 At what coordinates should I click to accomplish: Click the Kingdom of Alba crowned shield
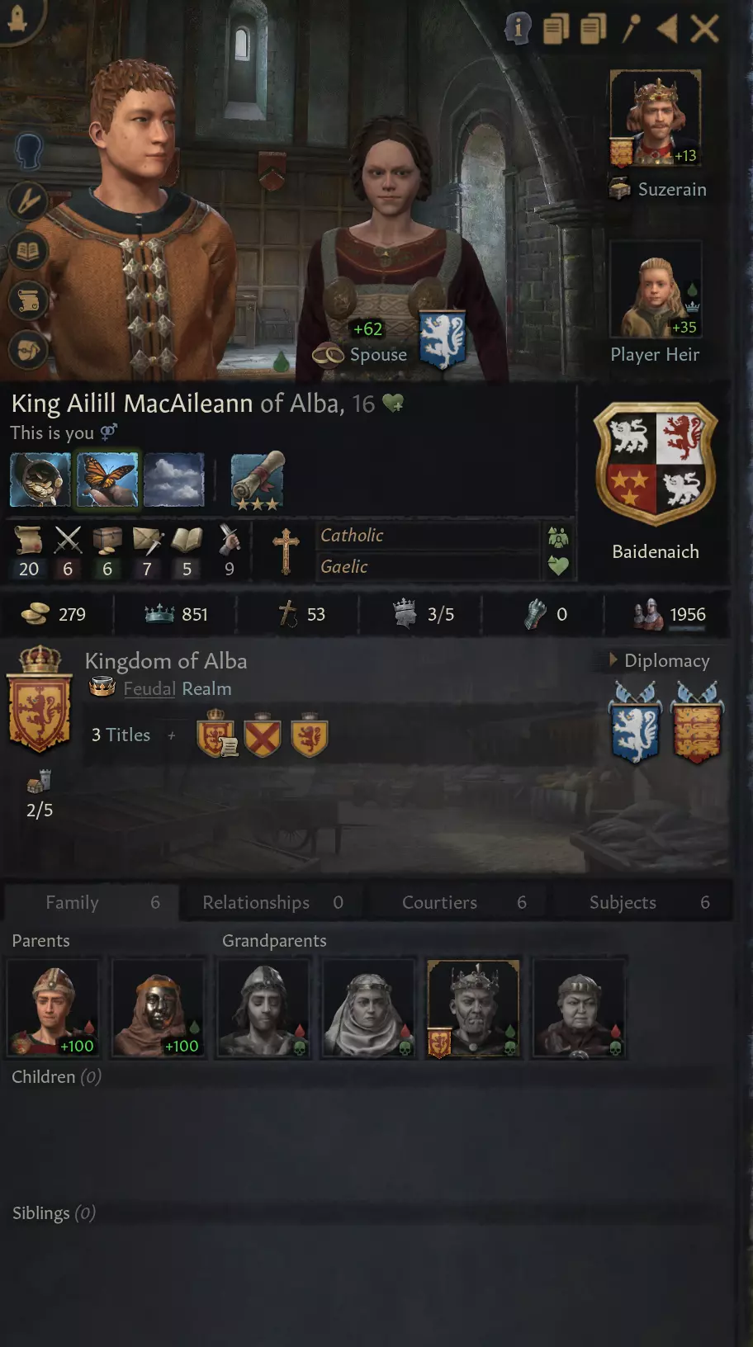tap(39, 699)
